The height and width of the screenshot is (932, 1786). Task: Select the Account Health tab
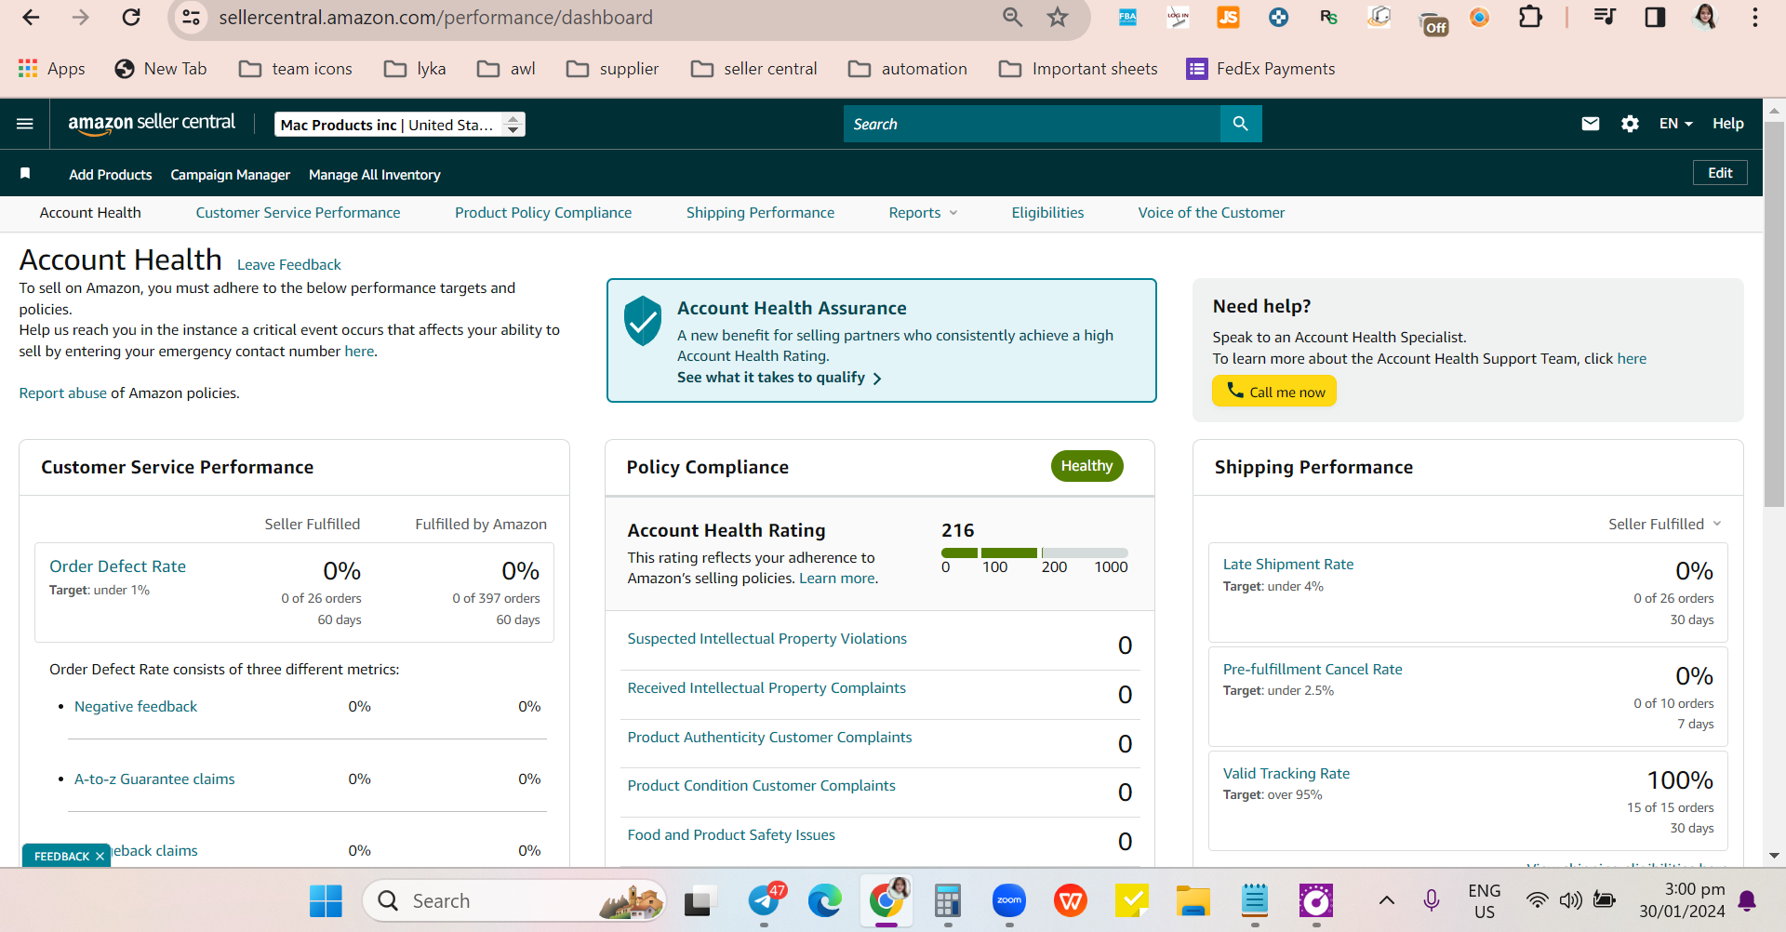coord(90,213)
